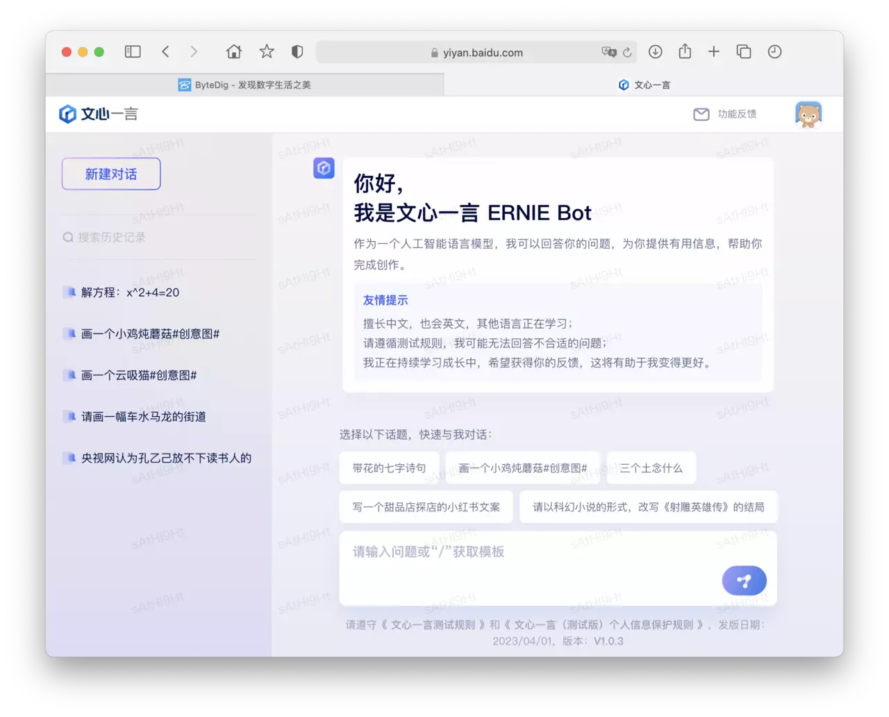The image size is (889, 717).
Task: Open 文心一言测试规则 link
Action: (x=433, y=625)
